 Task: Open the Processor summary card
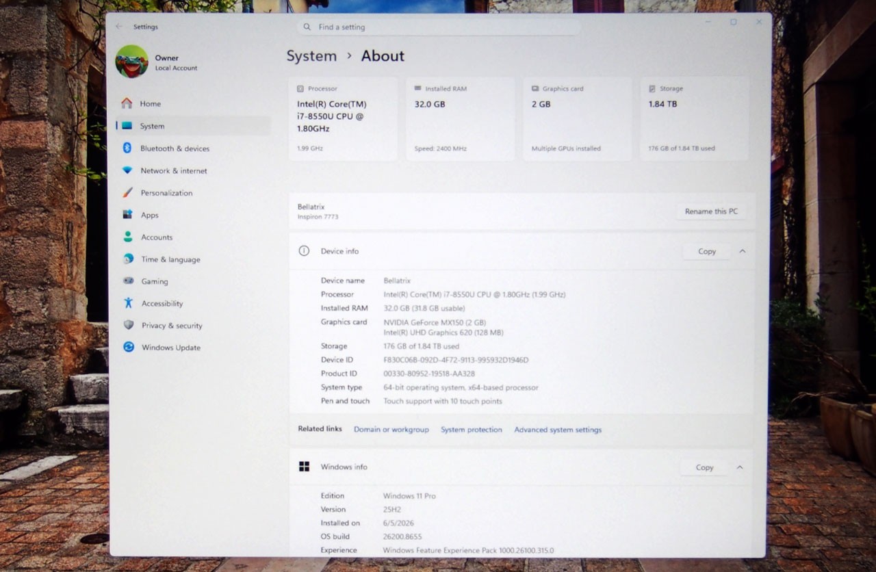click(343, 119)
